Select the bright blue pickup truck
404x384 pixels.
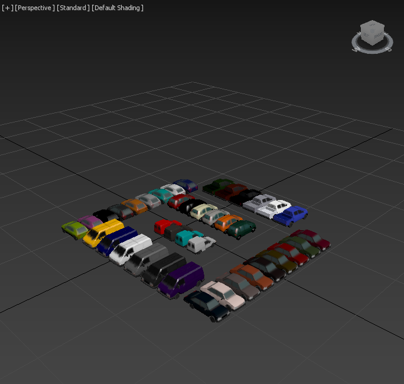pos(291,216)
